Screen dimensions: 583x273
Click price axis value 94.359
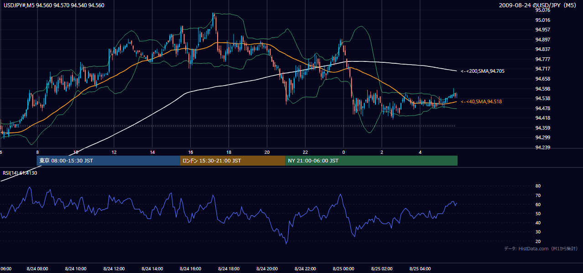coord(543,128)
